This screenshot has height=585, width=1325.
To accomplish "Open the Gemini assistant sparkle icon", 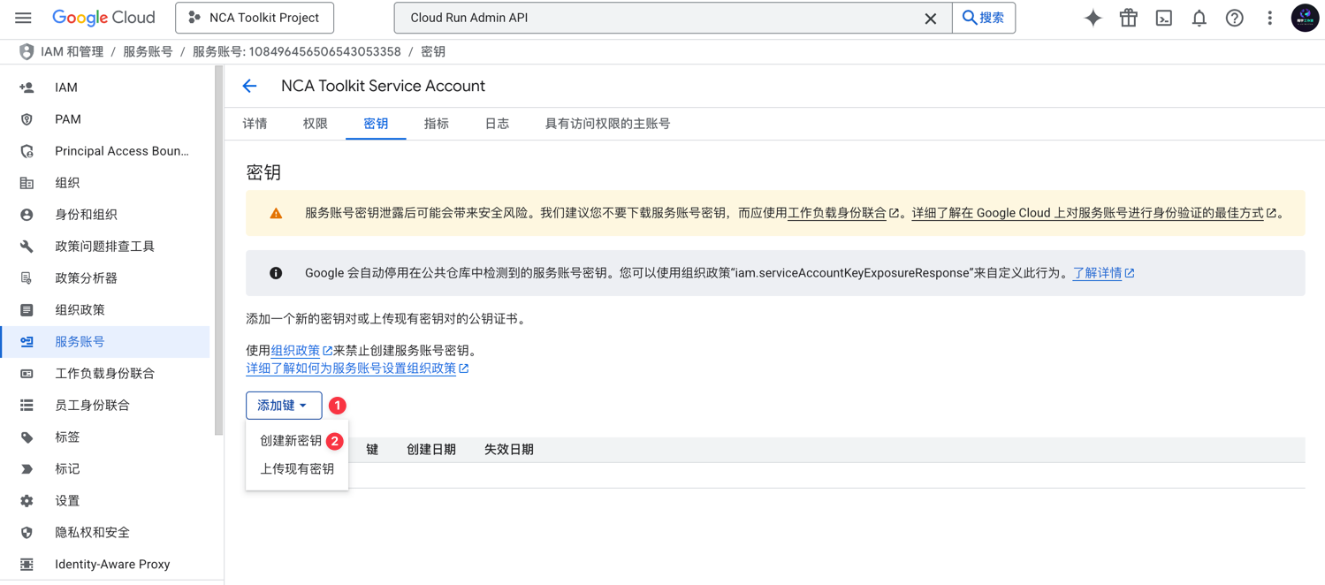I will pyautogui.click(x=1093, y=18).
